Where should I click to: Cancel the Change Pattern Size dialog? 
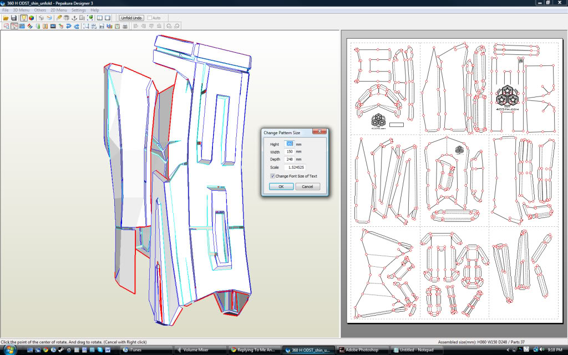tap(308, 186)
